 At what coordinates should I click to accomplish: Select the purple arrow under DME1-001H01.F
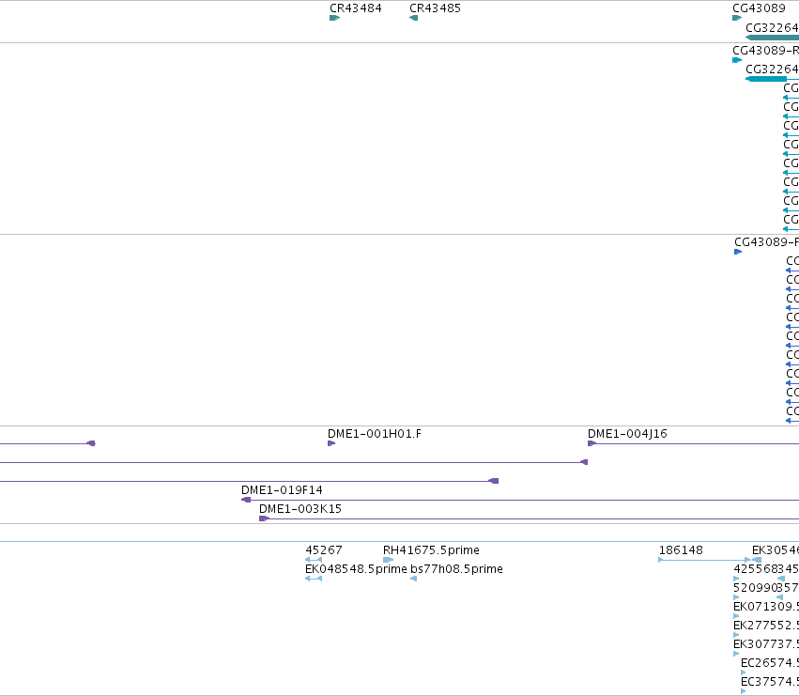[x=331, y=443]
